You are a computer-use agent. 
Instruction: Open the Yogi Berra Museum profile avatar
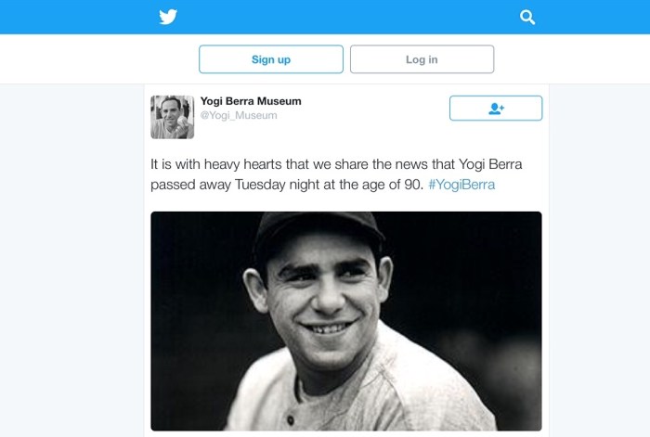coord(172,117)
